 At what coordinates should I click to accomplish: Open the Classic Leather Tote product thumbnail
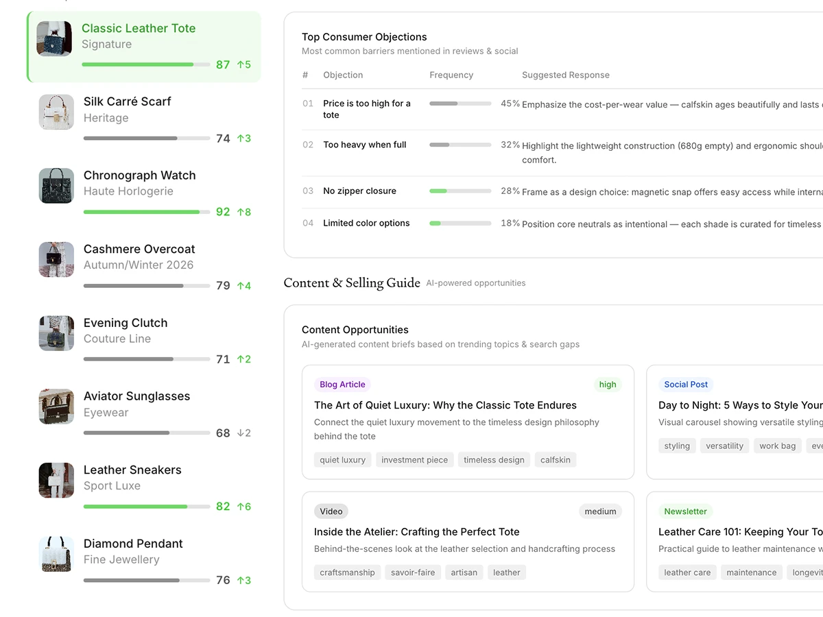tap(54, 38)
